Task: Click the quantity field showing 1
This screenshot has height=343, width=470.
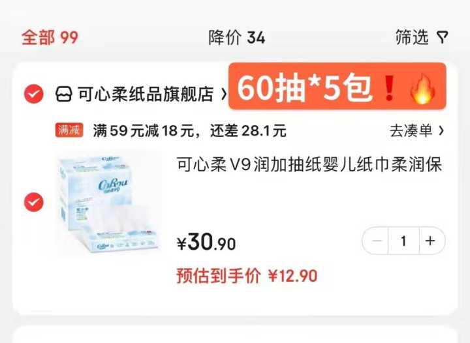Action: 403,241
